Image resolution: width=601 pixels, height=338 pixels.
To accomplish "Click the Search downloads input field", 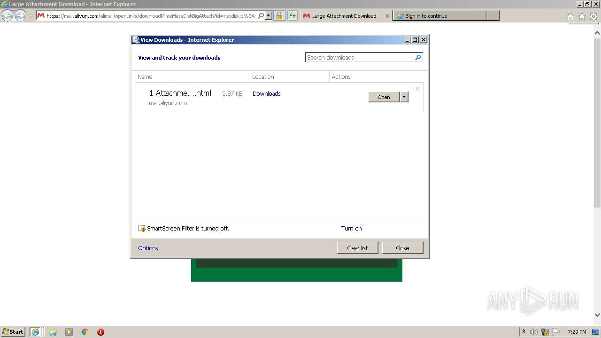I will point(359,57).
